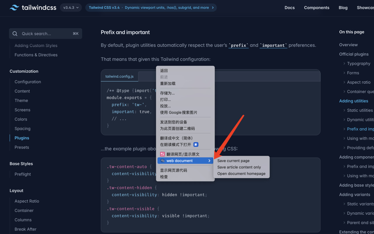Open Tailwind CSS v3.4 announcement banner
Image resolution: width=374 pixels, height=234 pixels.
(x=151, y=8)
